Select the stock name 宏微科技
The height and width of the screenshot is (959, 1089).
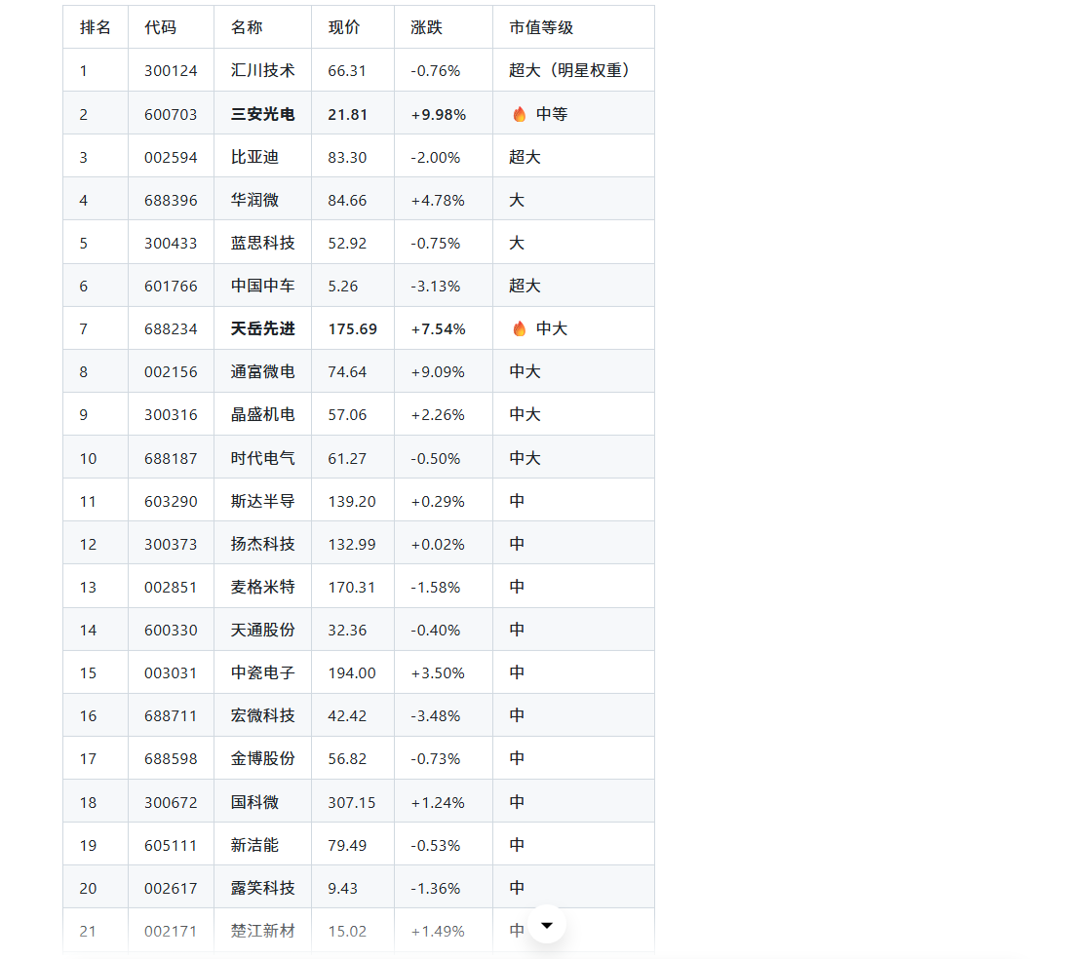(x=262, y=716)
